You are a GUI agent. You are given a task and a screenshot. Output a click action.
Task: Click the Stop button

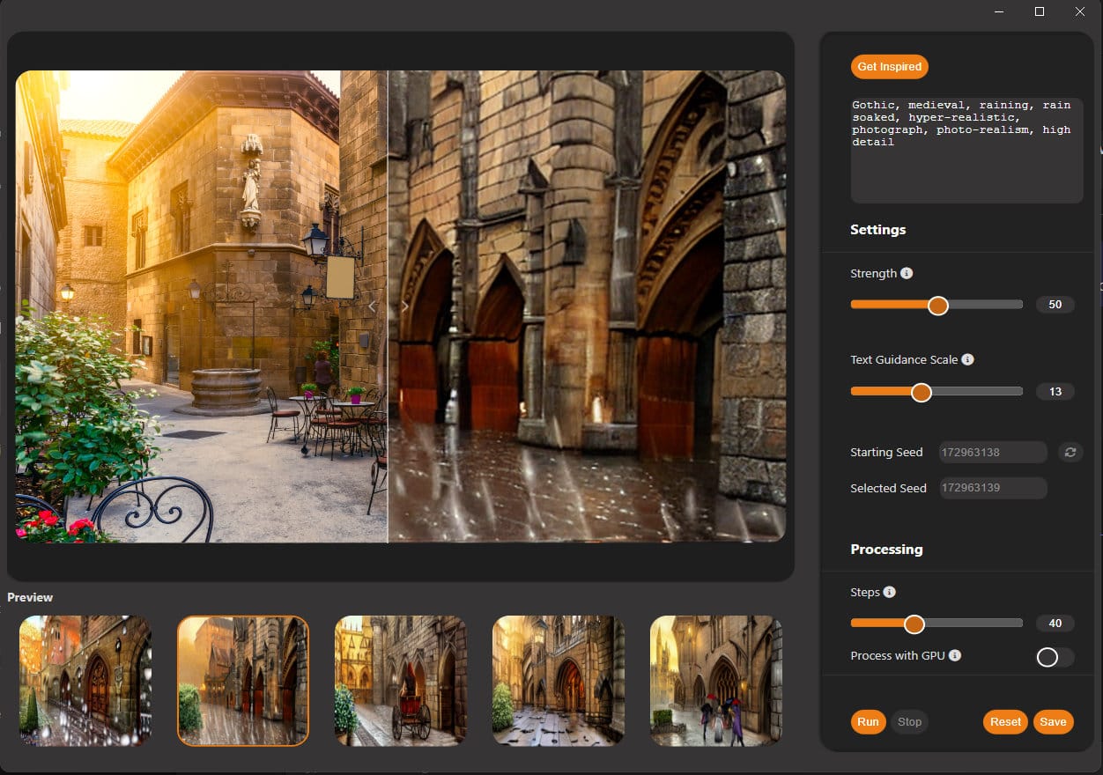tap(909, 721)
